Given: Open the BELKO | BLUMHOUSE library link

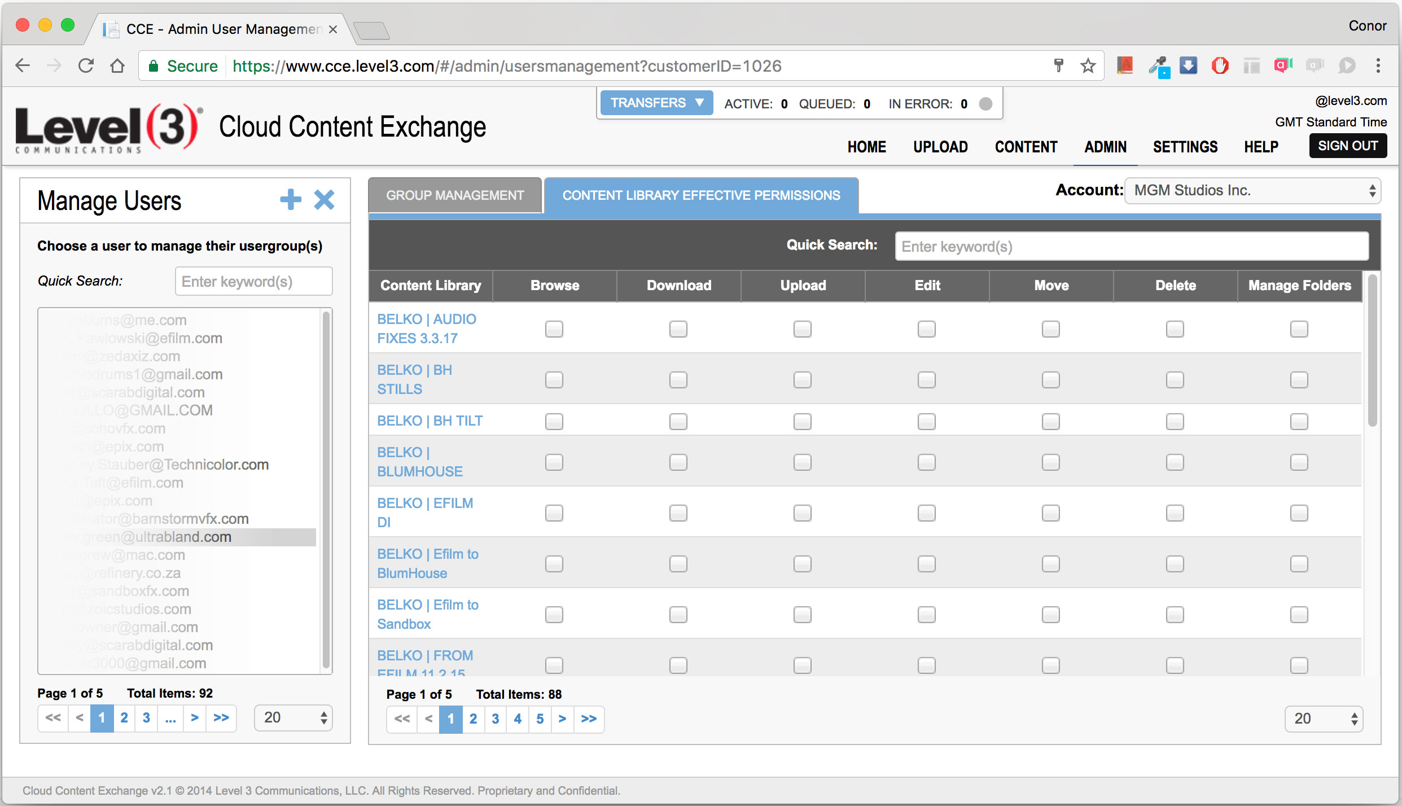Looking at the screenshot, I should pos(420,462).
